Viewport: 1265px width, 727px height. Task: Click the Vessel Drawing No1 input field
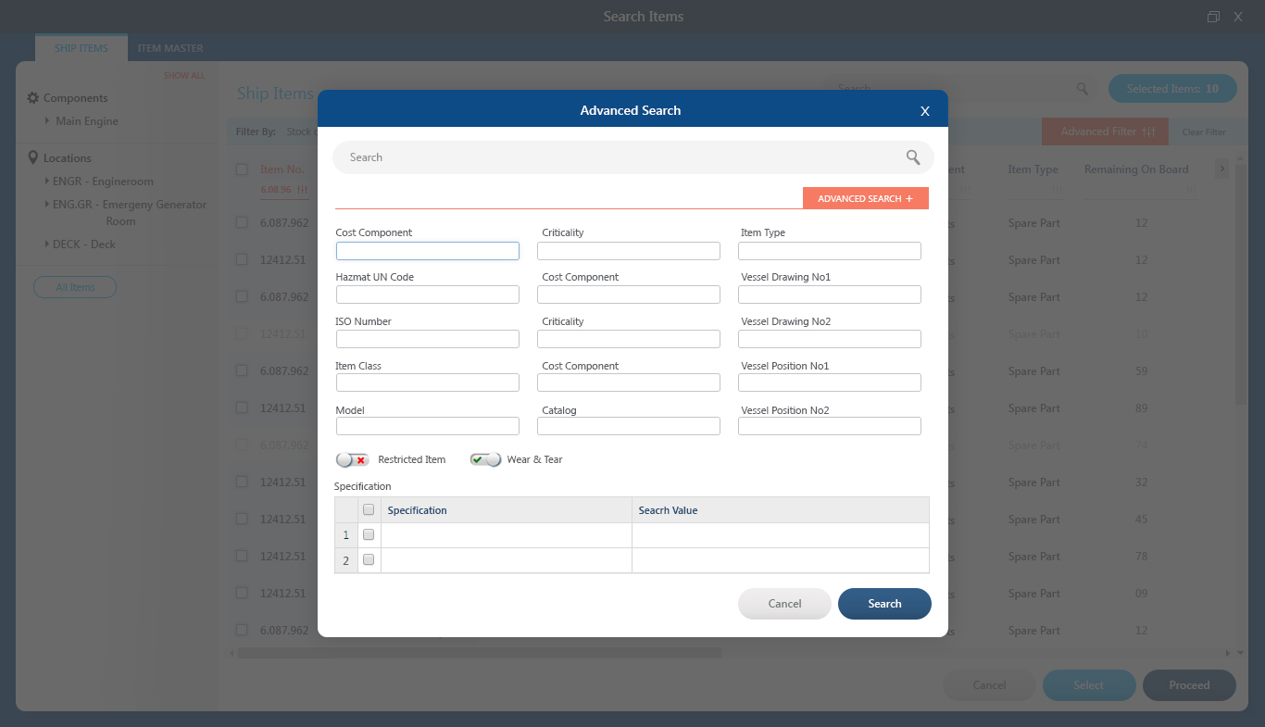[830, 295]
